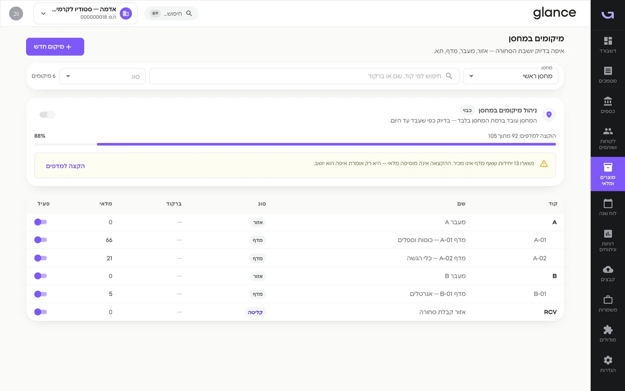This screenshot has width=625, height=391.
Task: Open the כספים finance bank icon
Action: coord(608,101)
